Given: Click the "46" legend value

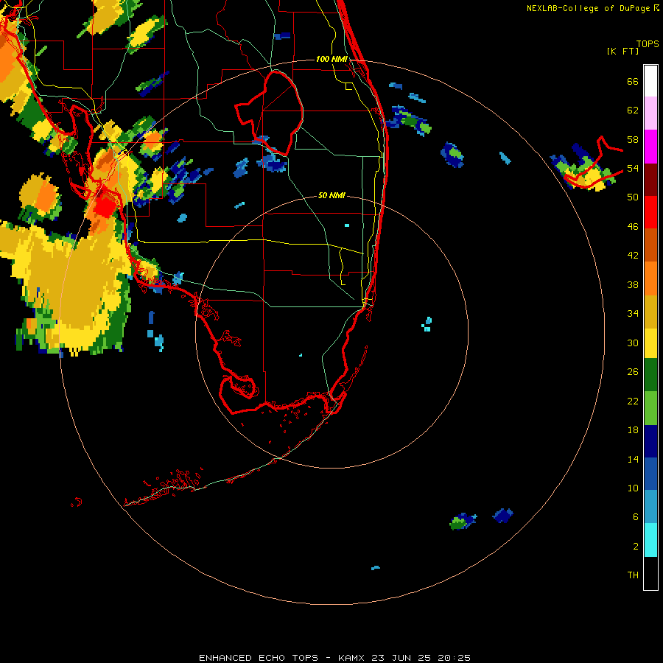Looking at the screenshot, I should point(633,227).
